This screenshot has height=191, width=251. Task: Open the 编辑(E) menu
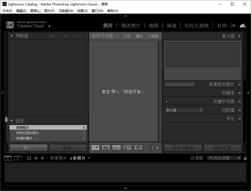(x=21, y=11)
